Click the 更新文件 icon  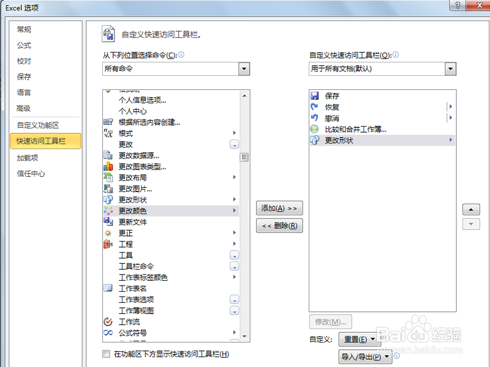[x=108, y=222]
